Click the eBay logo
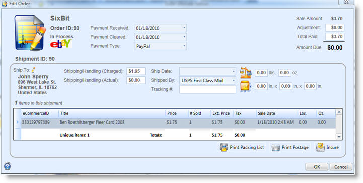 point(61,44)
